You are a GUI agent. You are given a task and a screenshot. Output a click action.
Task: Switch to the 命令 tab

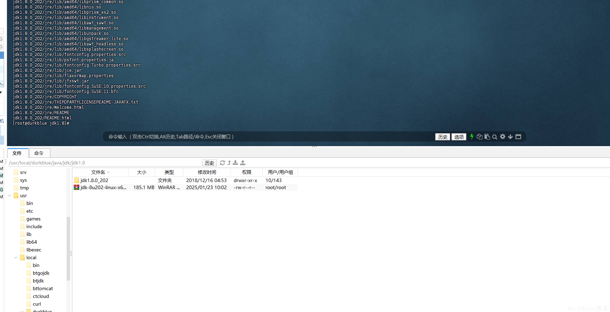click(39, 153)
